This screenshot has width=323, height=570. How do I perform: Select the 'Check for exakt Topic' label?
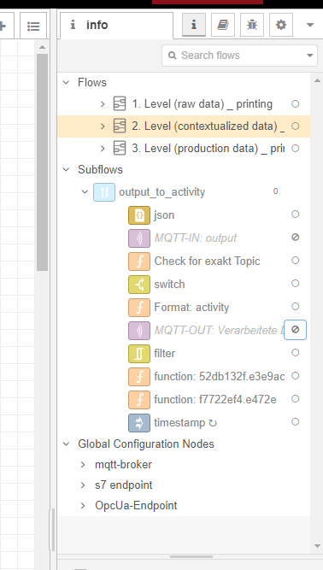click(x=207, y=261)
